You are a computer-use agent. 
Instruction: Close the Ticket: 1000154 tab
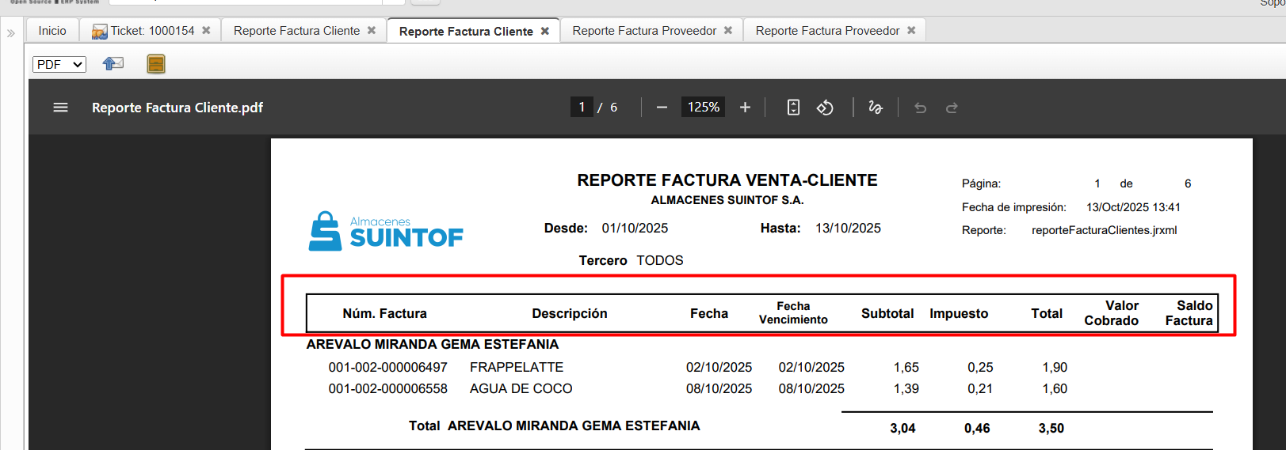[x=206, y=31]
